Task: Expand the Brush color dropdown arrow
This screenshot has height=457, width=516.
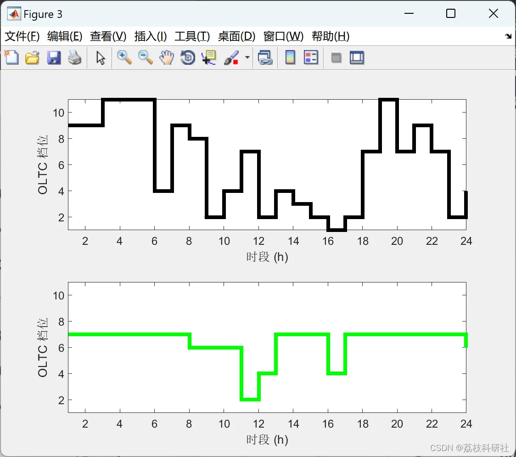Action: point(247,57)
